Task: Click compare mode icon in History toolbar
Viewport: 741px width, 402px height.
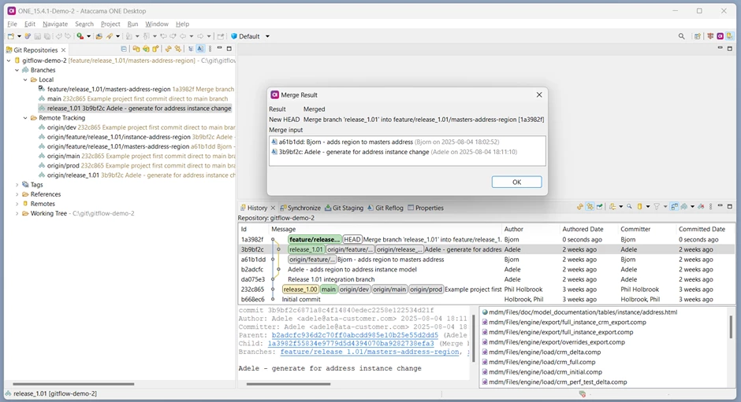Action: click(674, 207)
